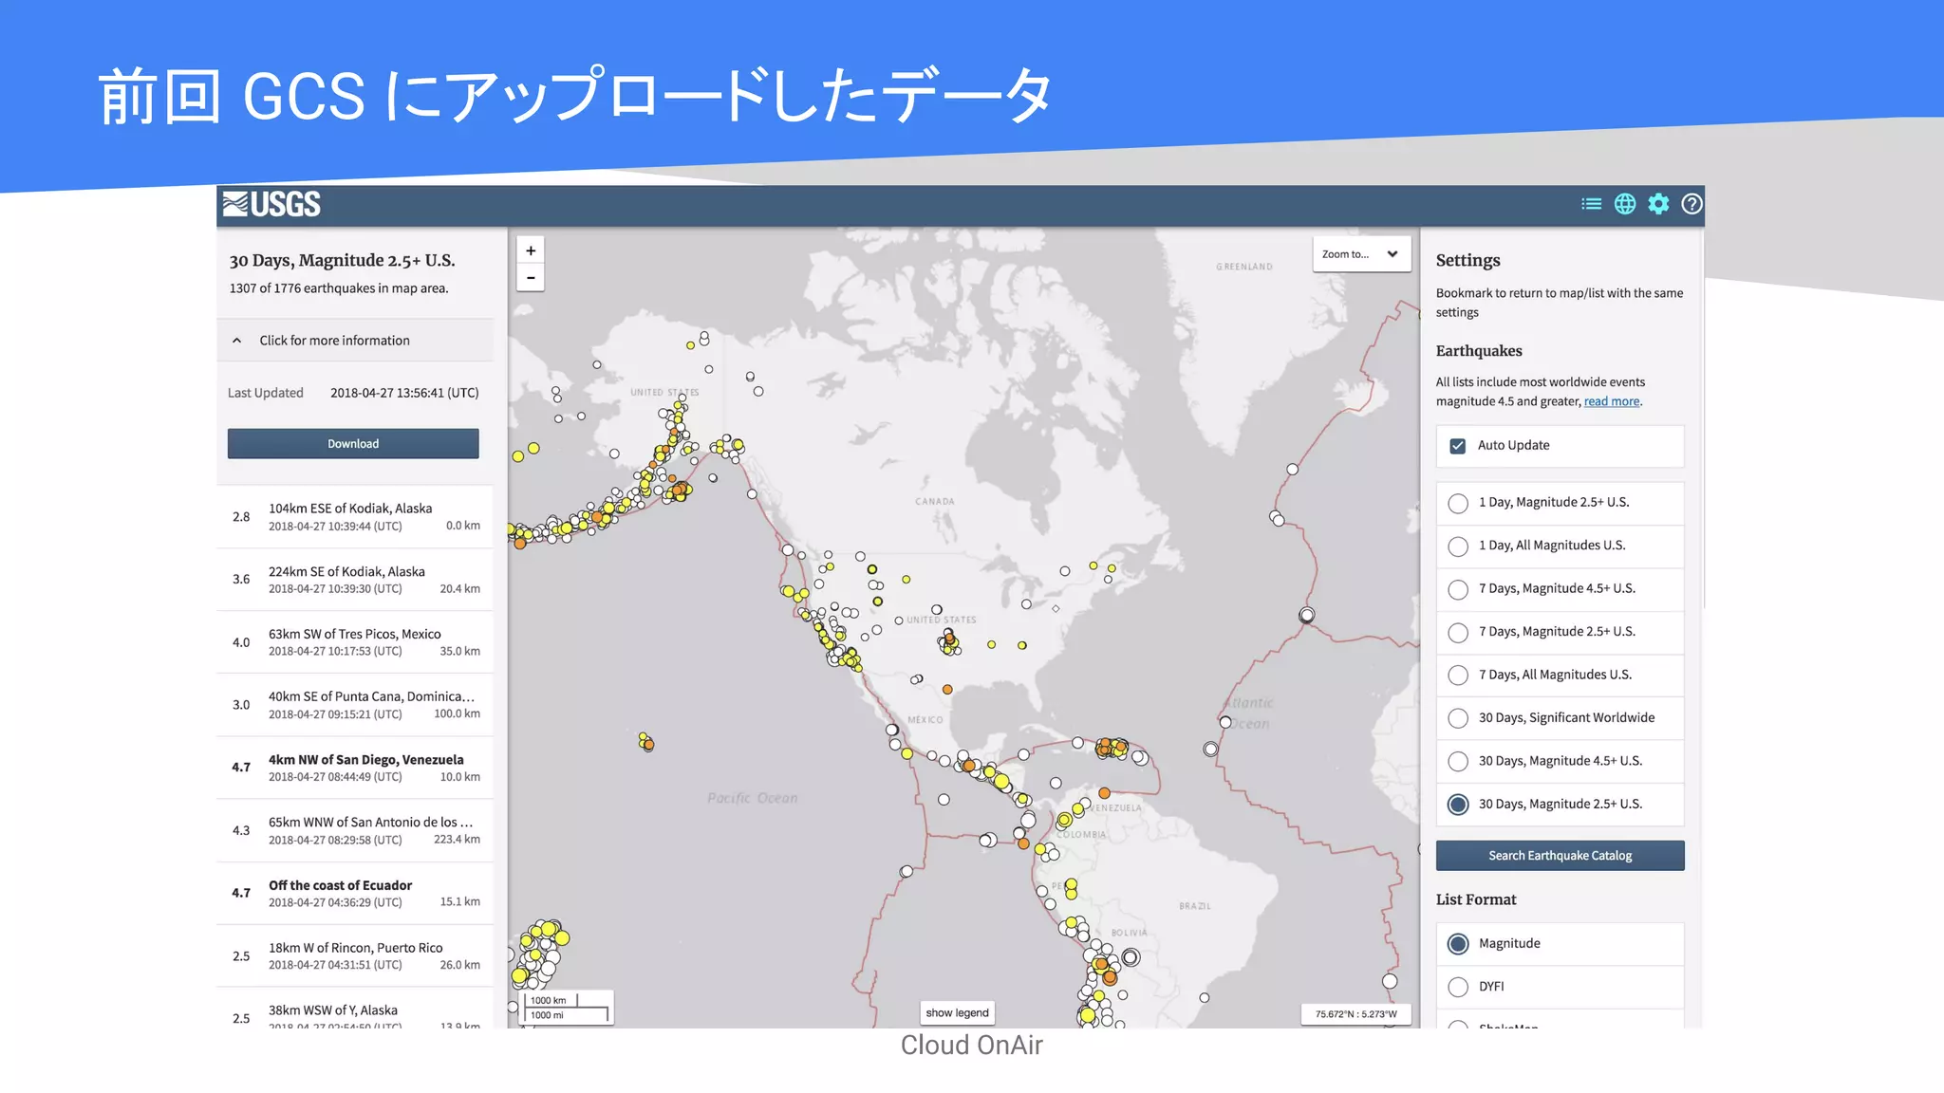Click the Last Updated timestamp
Image resolution: width=1944 pixels, height=1093 pixels.
point(404,393)
